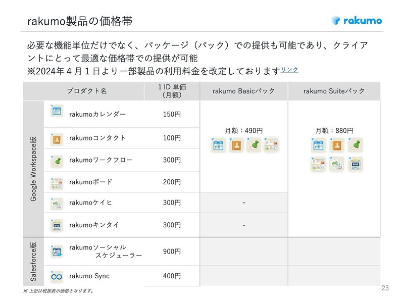Image resolution: width=404 pixels, height=303 pixels.
Task: Click the 900円 price cell
Action: click(172, 251)
